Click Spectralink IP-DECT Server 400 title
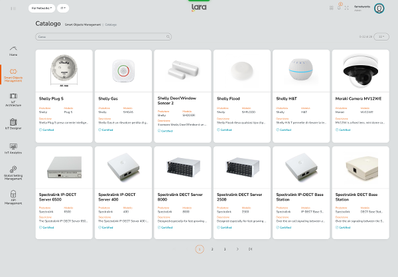Image resolution: width=398 pixels, height=277 pixels. [x=117, y=197]
